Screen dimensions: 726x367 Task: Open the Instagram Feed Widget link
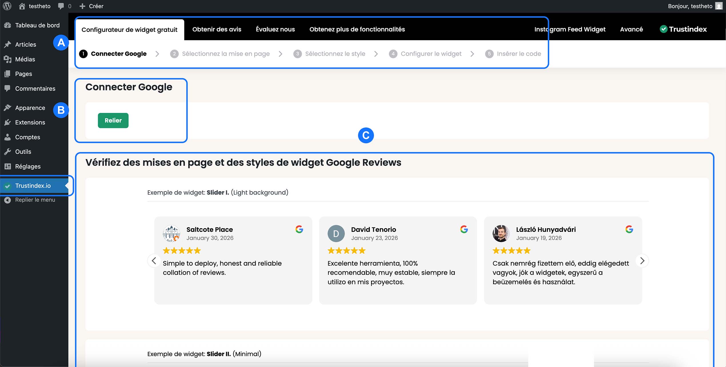coord(570,29)
